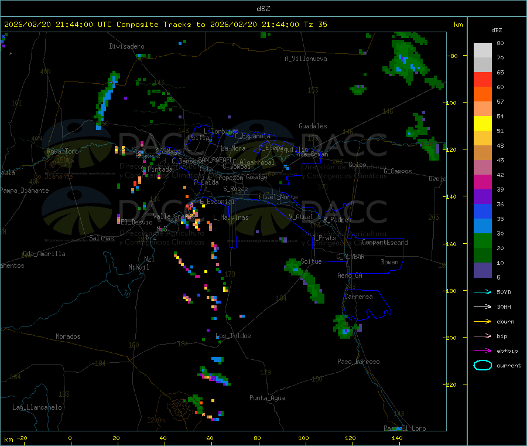This screenshot has width=527, height=446.
Task: Click the 'Valle_Grande' map label
Action: pos(173,216)
